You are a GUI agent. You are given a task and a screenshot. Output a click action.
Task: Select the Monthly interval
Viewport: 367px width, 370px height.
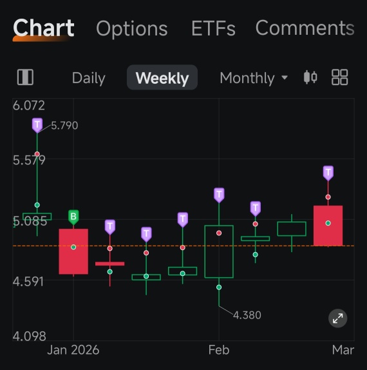[x=247, y=78]
